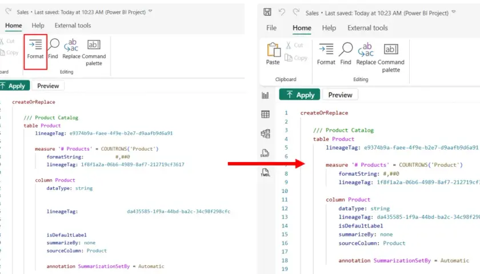Click 'formatString: #,##0' line in right editor
This screenshot has height=274, width=480.
point(369,174)
